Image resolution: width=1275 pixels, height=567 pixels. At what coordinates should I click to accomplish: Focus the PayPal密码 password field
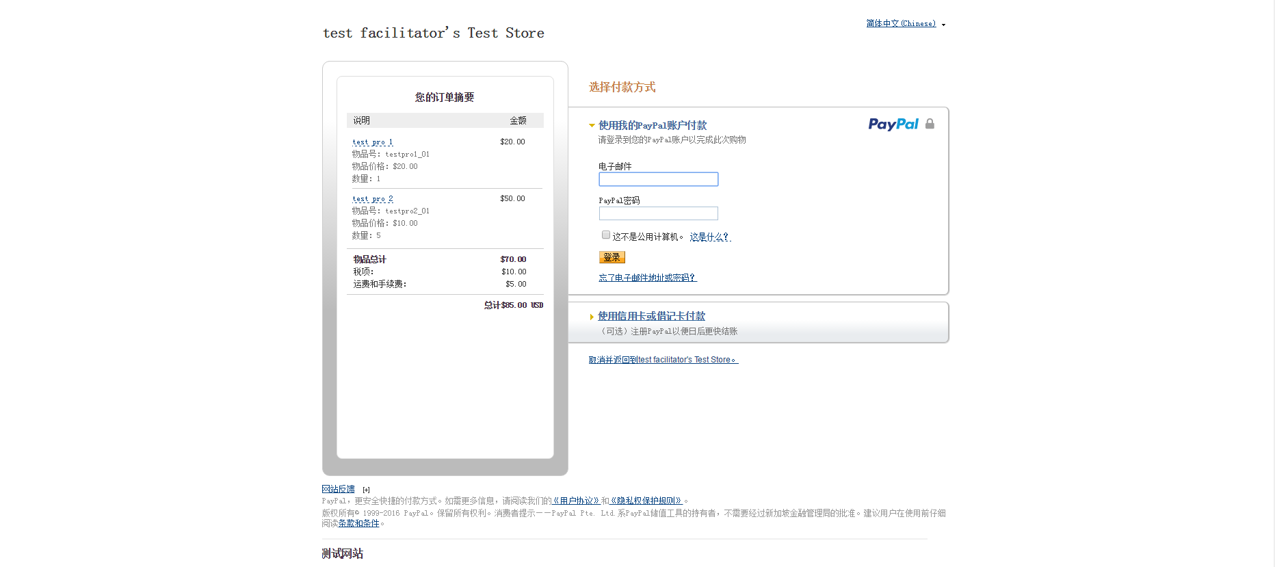coord(658,213)
